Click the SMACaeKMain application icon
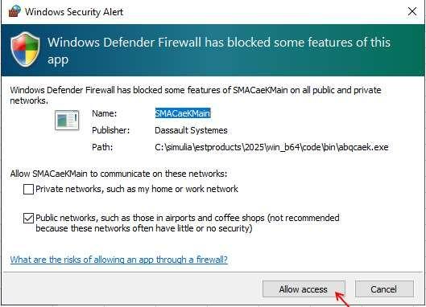 [67, 120]
